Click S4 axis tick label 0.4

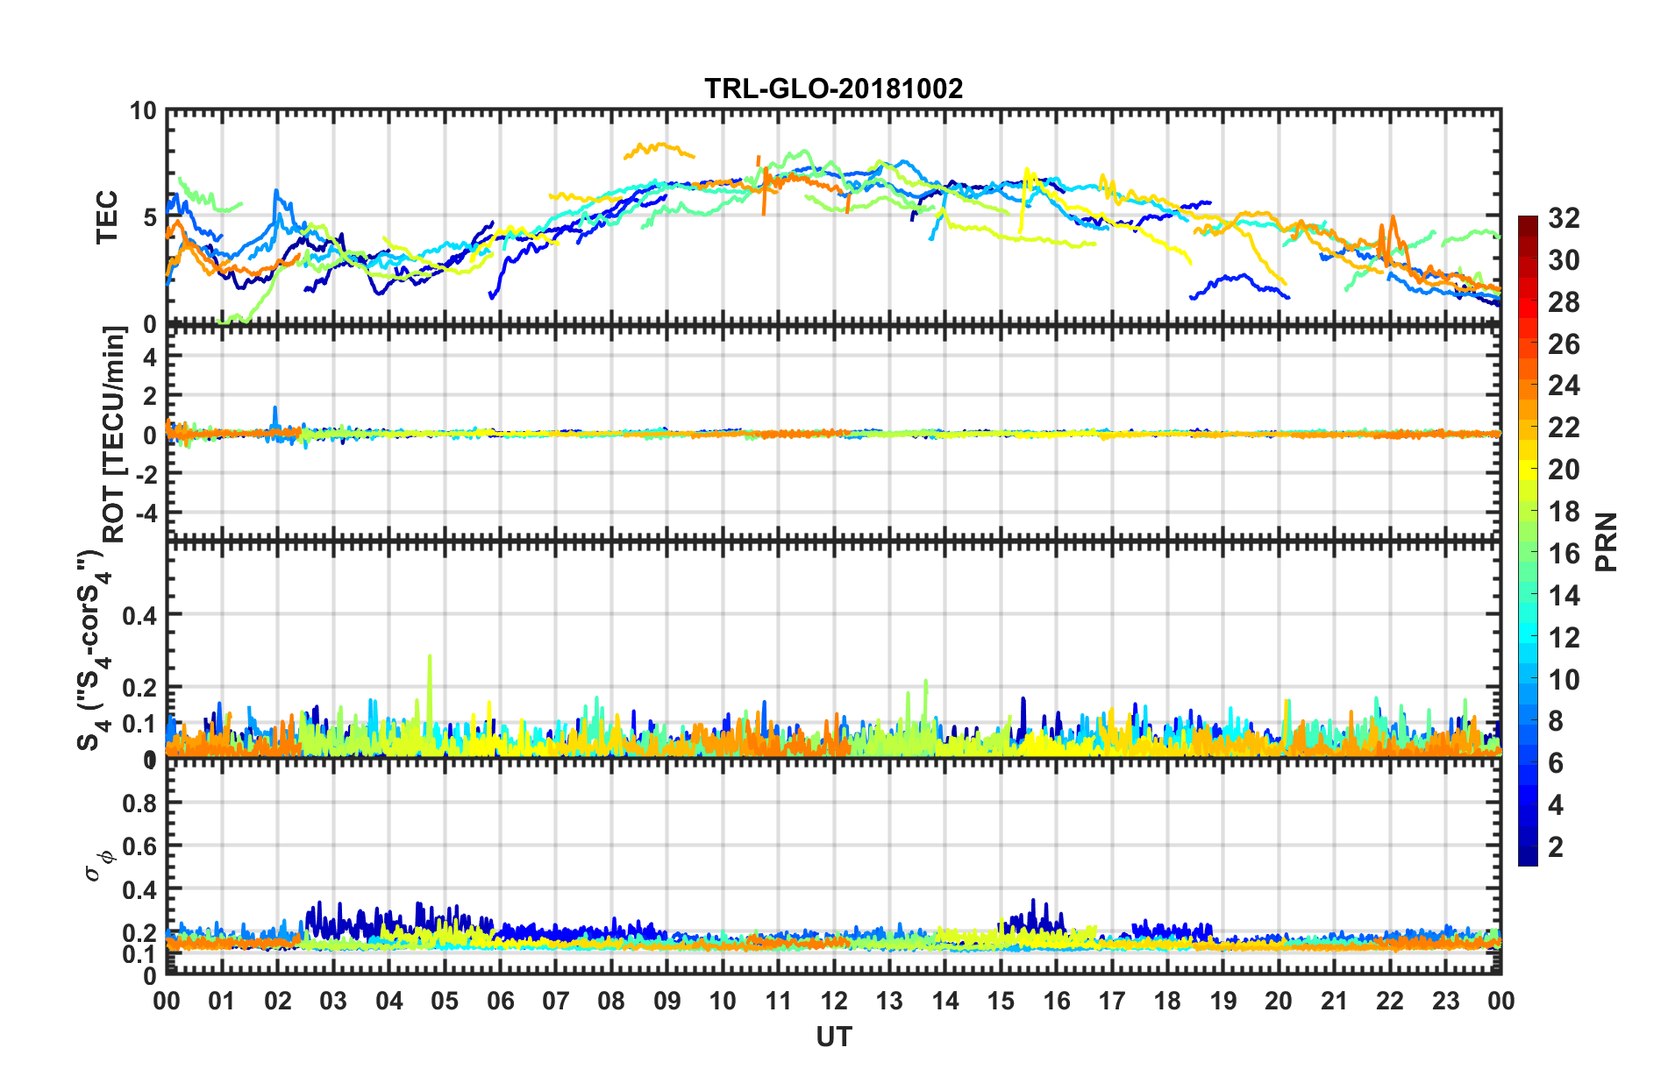coord(139,616)
